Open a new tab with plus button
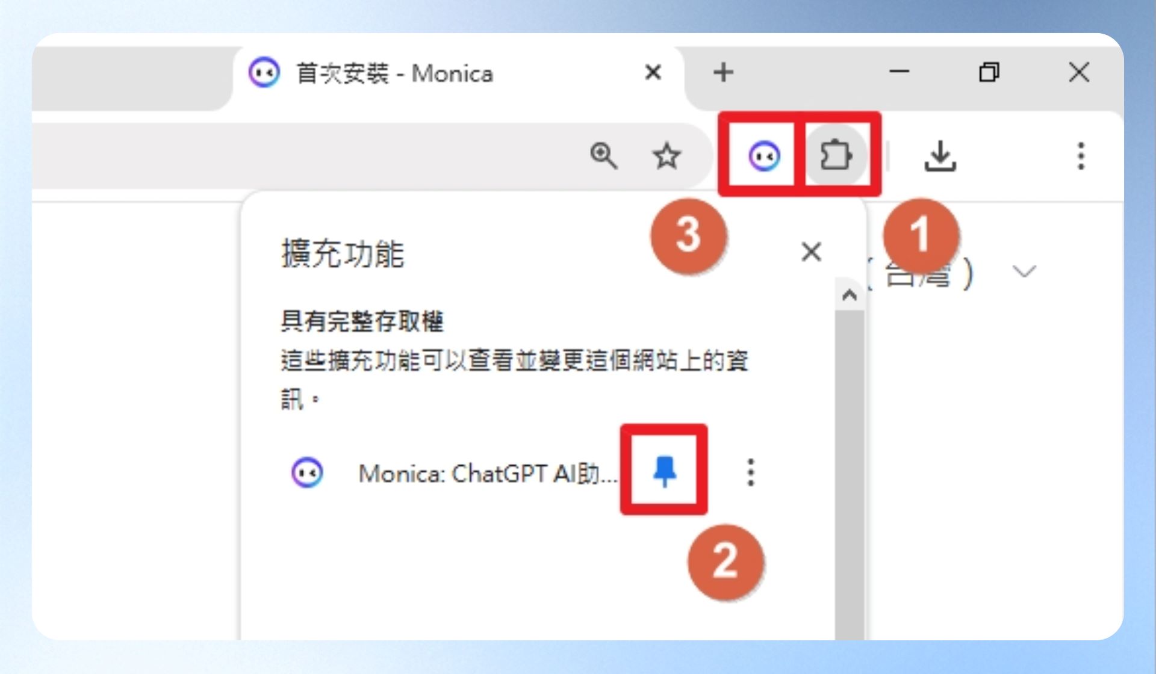The height and width of the screenshot is (674, 1156). point(723,72)
